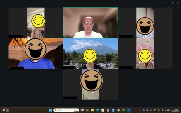Select the Mount Fuji background participant tile
181x113 pixels.
pyautogui.click(x=90, y=53)
